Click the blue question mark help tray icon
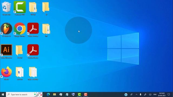This screenshot has height=97, width=173. coord(126,95)
